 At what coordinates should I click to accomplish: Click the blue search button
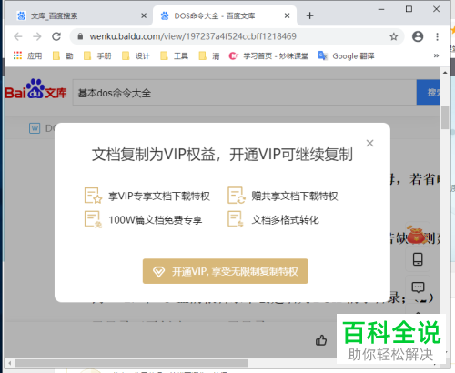tap(429, 92)
